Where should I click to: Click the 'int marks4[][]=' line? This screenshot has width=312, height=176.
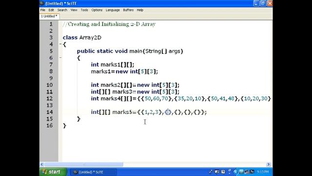[181, 99]
